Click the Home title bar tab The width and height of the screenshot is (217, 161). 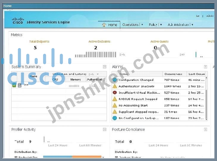[7, 6]
